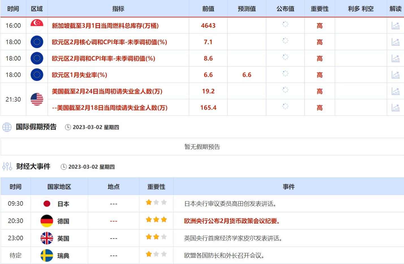Open chart icon for US continuing jobless claims
This screenshot has height=264, width=404.
tap(395, 108)
